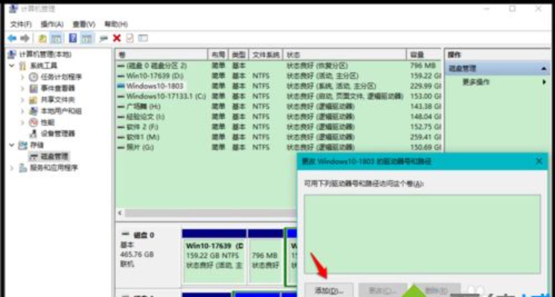Screen dimensions: 555x297
Task: Select volume row with drive letter (H:)
Action: tap(279, 106)
